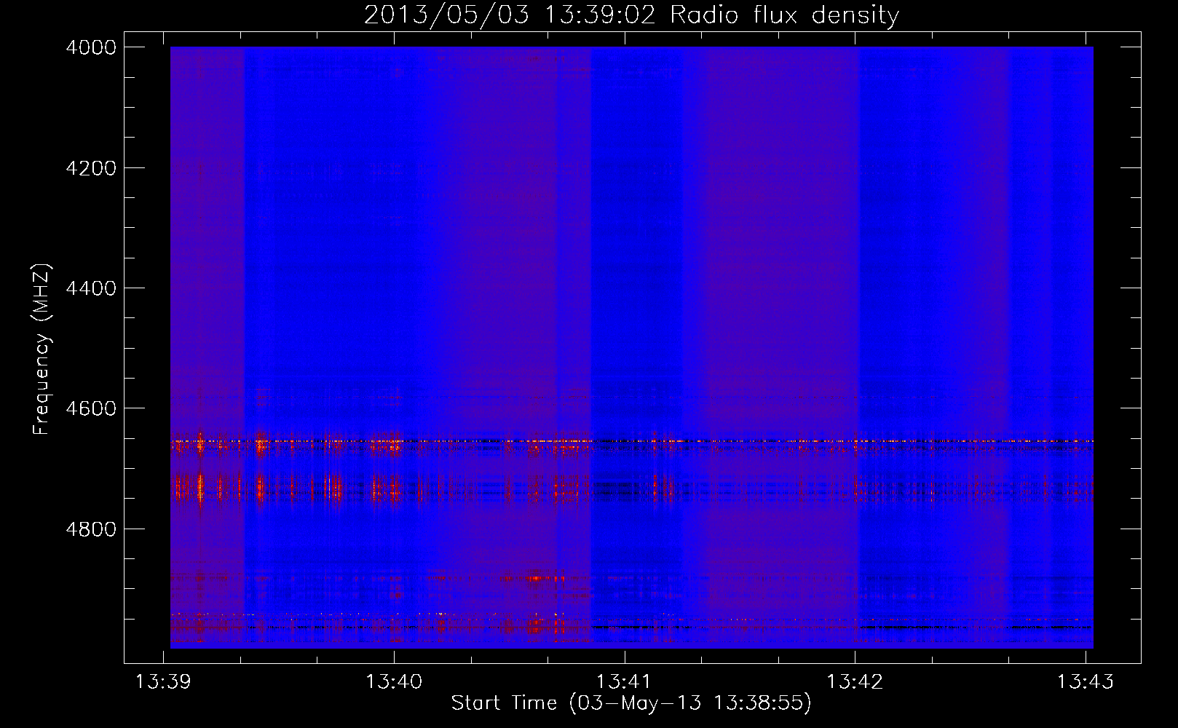Click the 13:43 time tick label
Screen dimensions: 1178x728
(x=1086, y=681)
